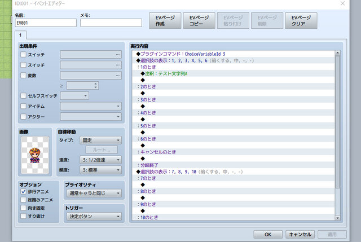Image resolution: width=361 pixels, height=242 pixels.
Task: Select the 3のとき branch line
Action: (x=234, y=100)
